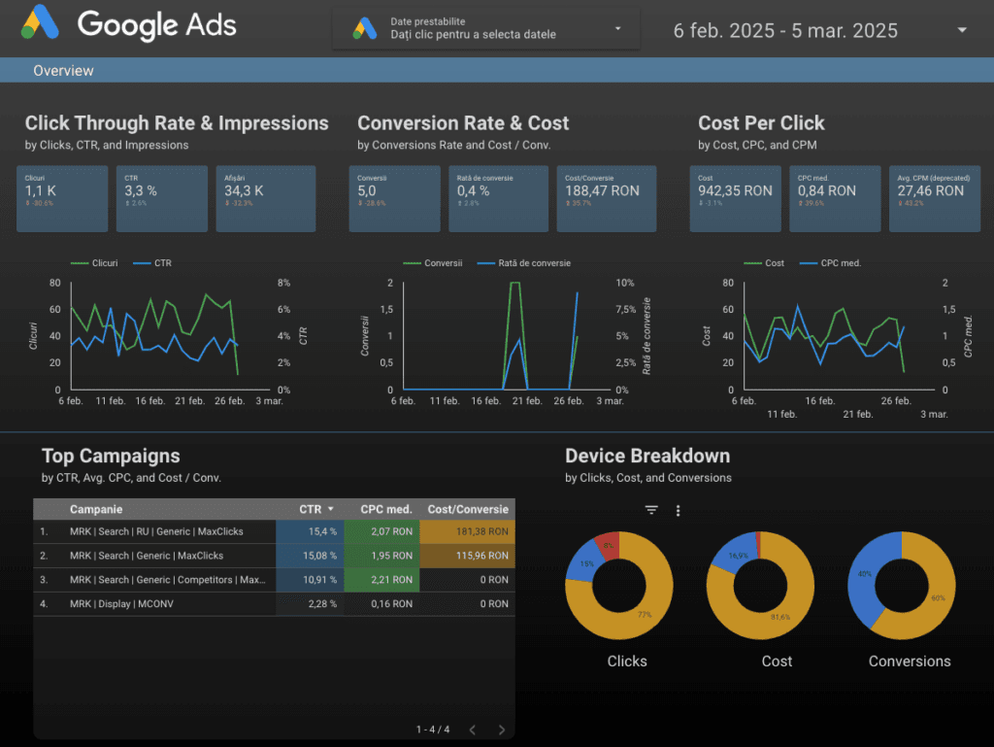Image resolution: width=994 pixels, height=747 pixels.
Task: Open the three-dot more options menu
Action: coord(678,510)
